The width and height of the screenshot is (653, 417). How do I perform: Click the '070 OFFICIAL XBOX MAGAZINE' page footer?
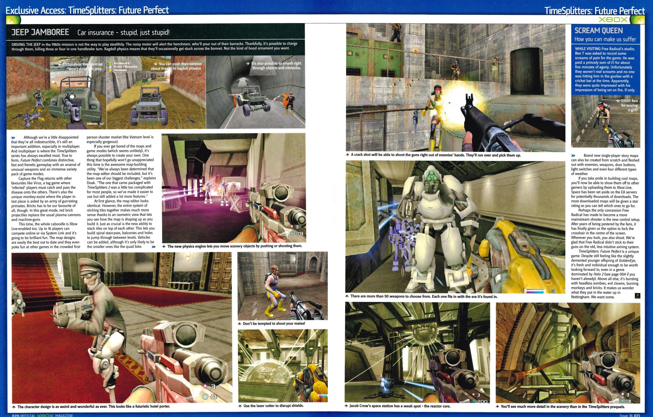click(x=43, y=415)
